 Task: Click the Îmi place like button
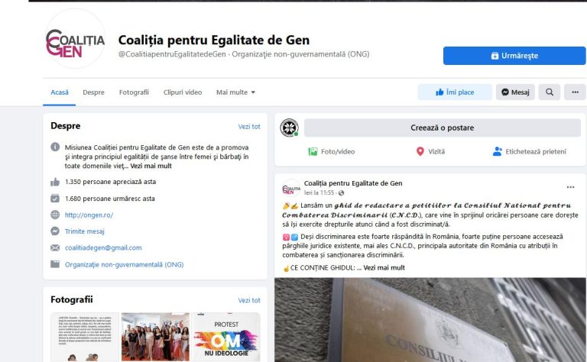click(x=455, y=92)
